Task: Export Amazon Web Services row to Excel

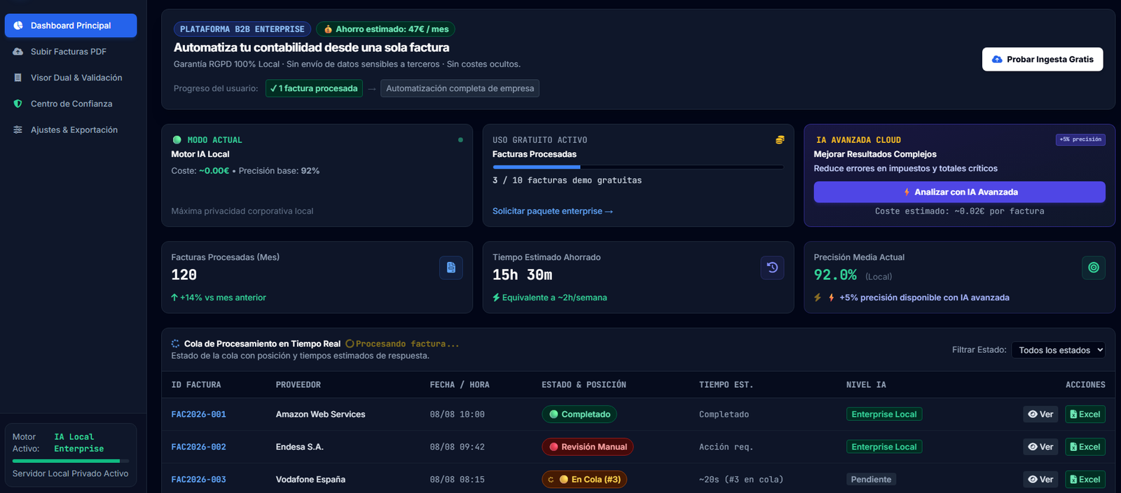Action: coord(1085,415)
